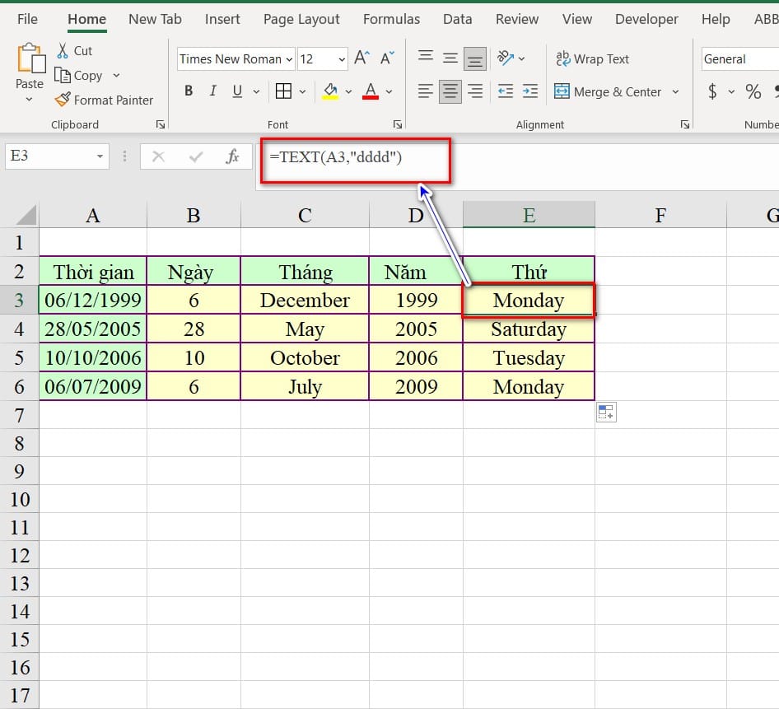
Task: Toggle Bold formatting
Action: coord(189,91)
